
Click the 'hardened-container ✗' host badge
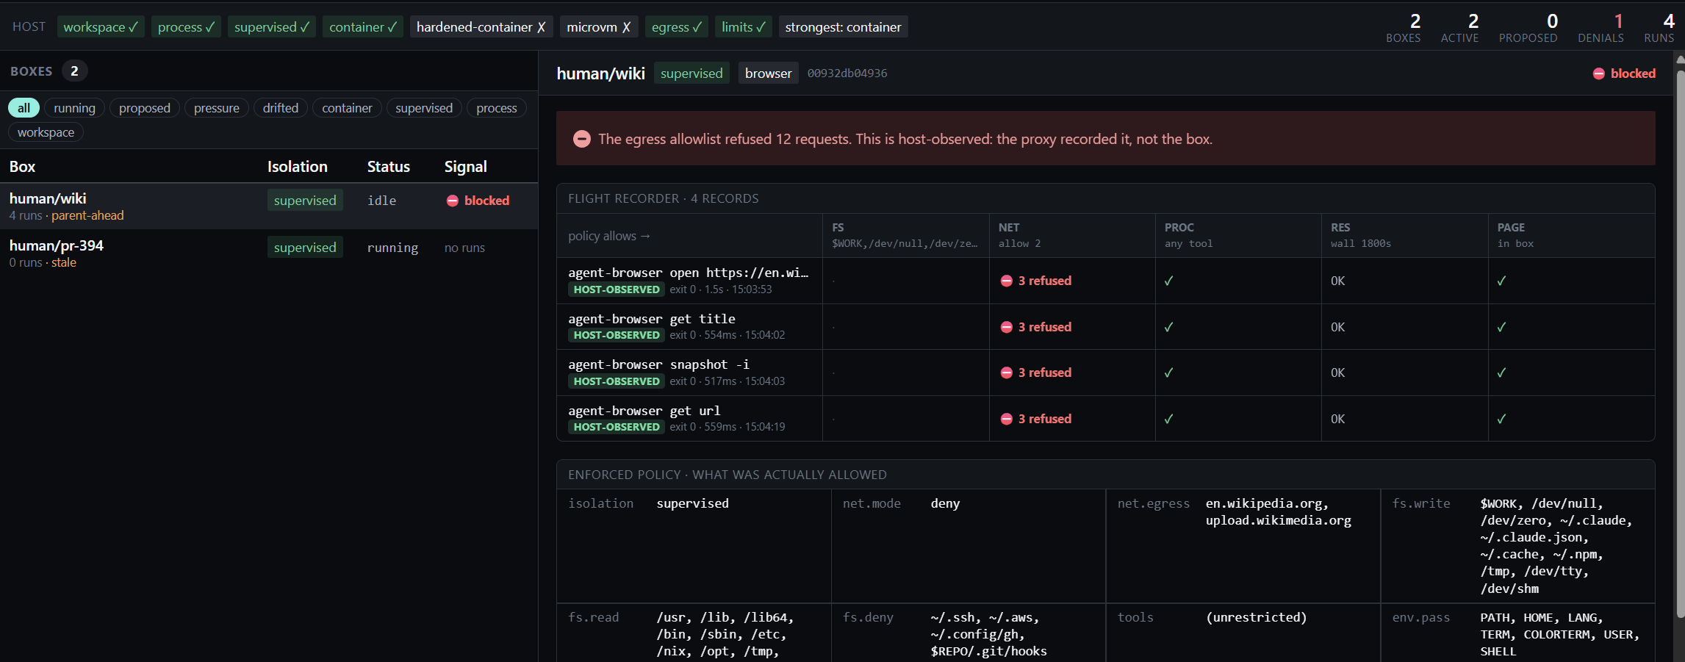click(x=481, y=27)
